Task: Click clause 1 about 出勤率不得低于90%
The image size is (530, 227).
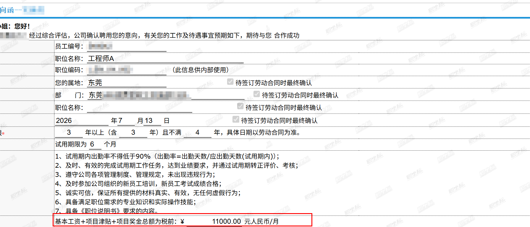Action: (167, 156)
